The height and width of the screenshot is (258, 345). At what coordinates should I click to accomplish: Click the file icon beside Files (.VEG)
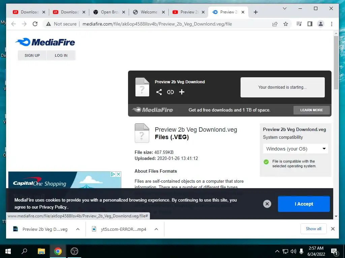tap(142, 133)
